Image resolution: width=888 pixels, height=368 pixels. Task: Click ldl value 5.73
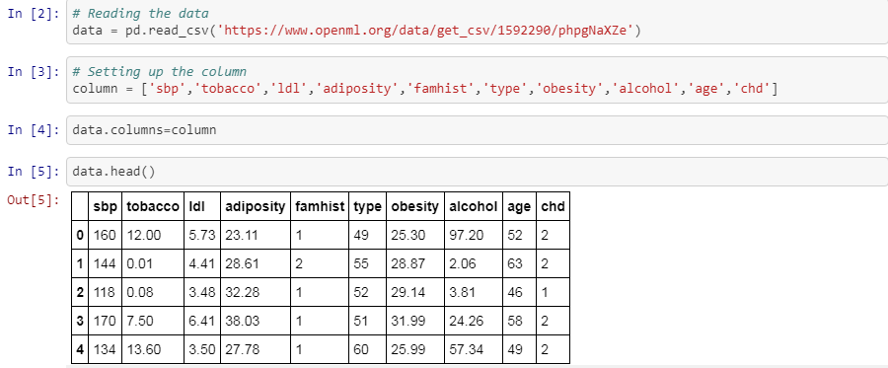coord(201,235)
